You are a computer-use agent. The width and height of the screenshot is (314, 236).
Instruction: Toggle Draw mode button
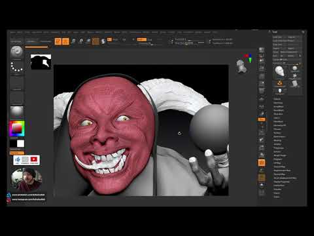tap(65, 41)
